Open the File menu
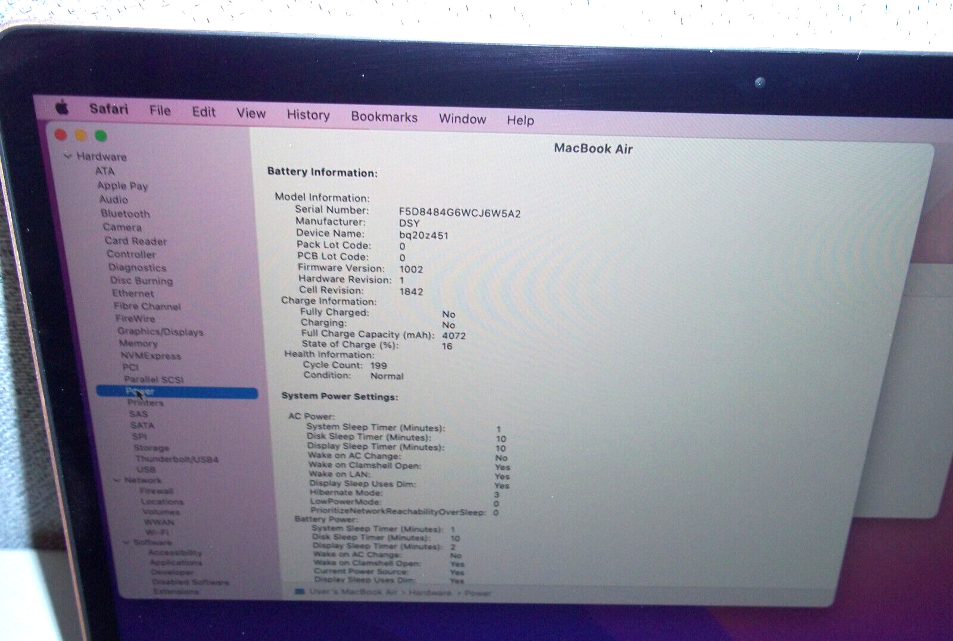 click(160, 110)
